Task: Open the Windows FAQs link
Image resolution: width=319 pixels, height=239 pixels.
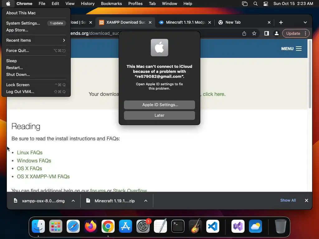Action: click(x=34, y=161)
